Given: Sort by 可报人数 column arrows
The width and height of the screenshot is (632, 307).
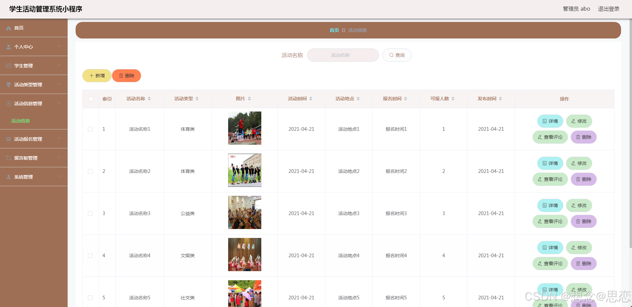Looking at the screenshot, I should [x=453, y=99].
